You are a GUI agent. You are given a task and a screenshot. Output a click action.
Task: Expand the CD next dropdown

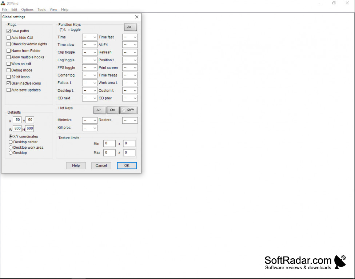click(x=89, y=98)
